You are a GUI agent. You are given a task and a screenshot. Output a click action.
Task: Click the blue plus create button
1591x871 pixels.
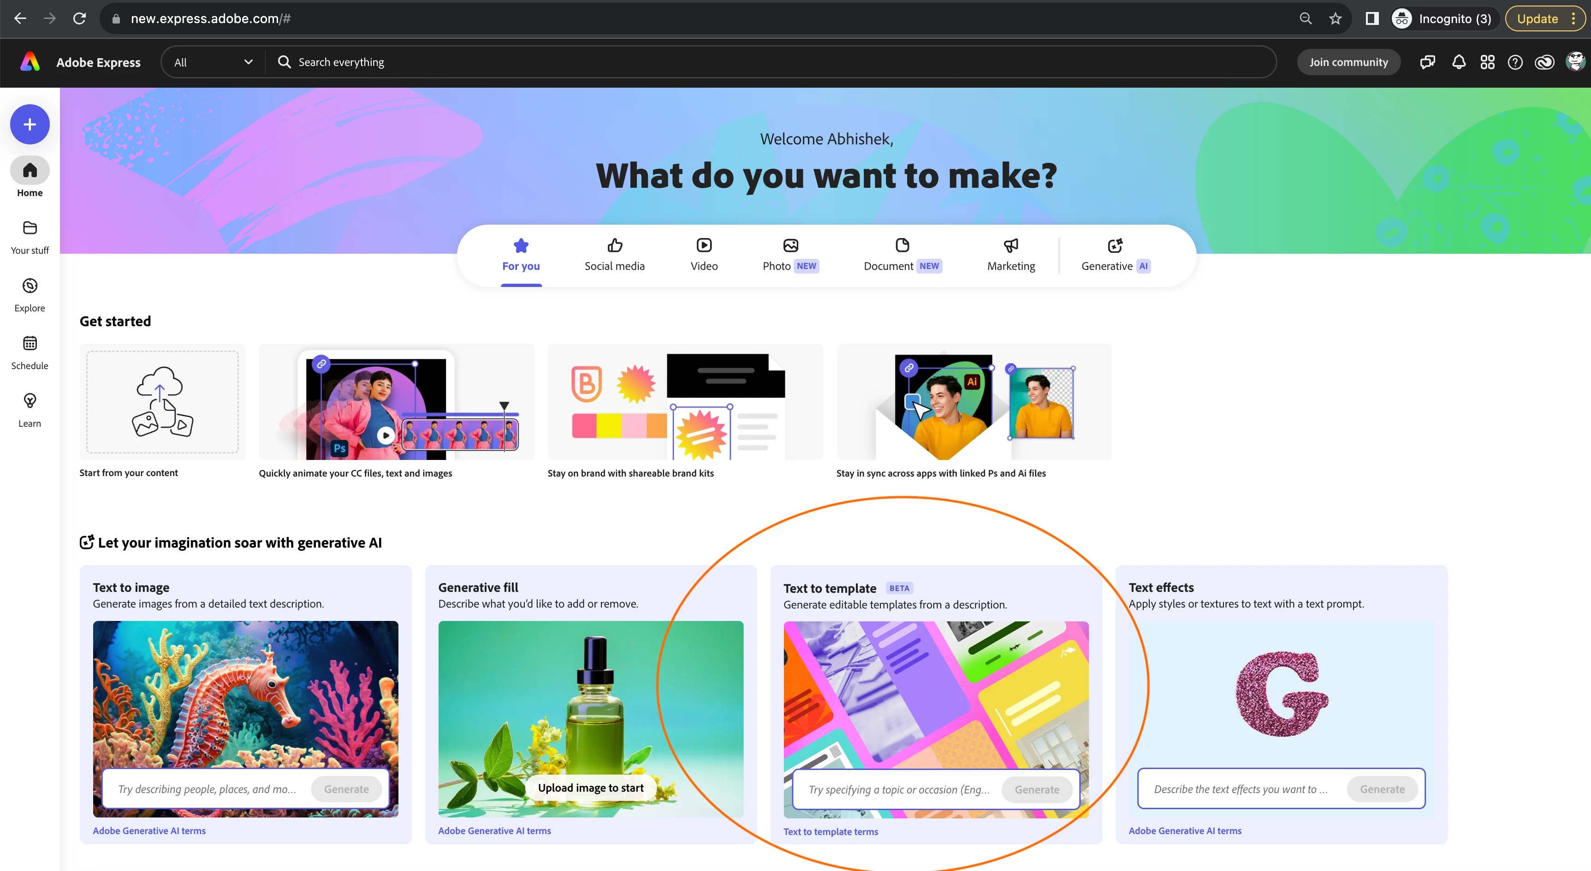30,124
